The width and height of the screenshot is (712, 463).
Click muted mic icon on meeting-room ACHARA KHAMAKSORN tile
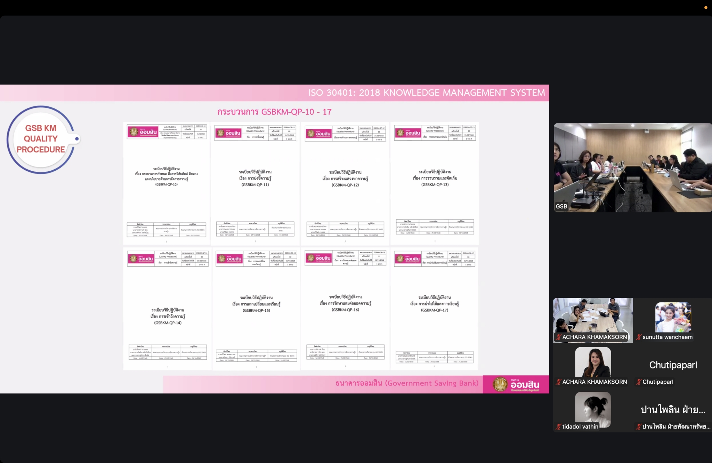pyautogui.click(x=558, y=337)
